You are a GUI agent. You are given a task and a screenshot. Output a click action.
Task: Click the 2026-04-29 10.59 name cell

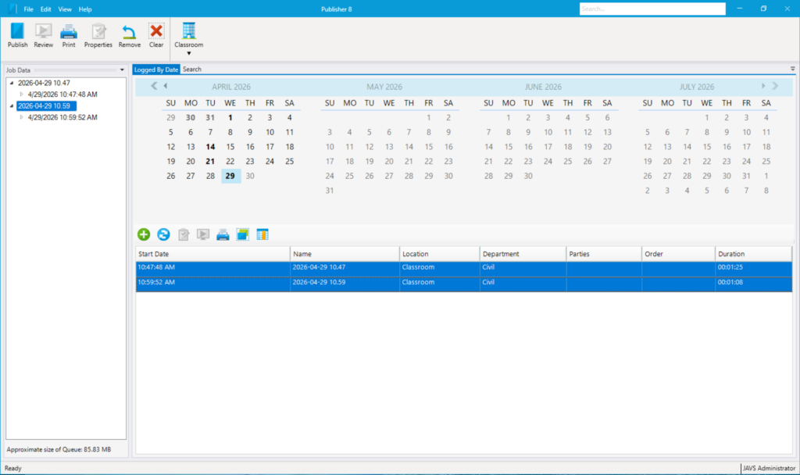345,284
